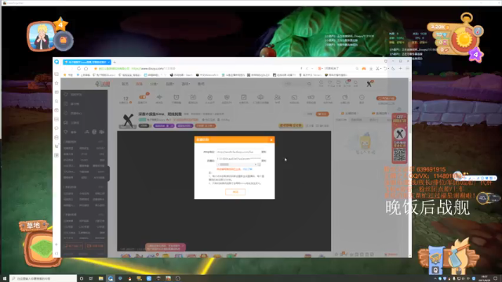Viewport: 502px width, 282px height.
Task: Open the user avatar in Douyu header
Action: point(369,84)
